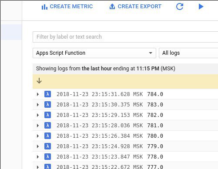Refresh the logs with the reload icon
This screenshot has height=169, width=218.
pyautogui.click(x=180, y=7)
